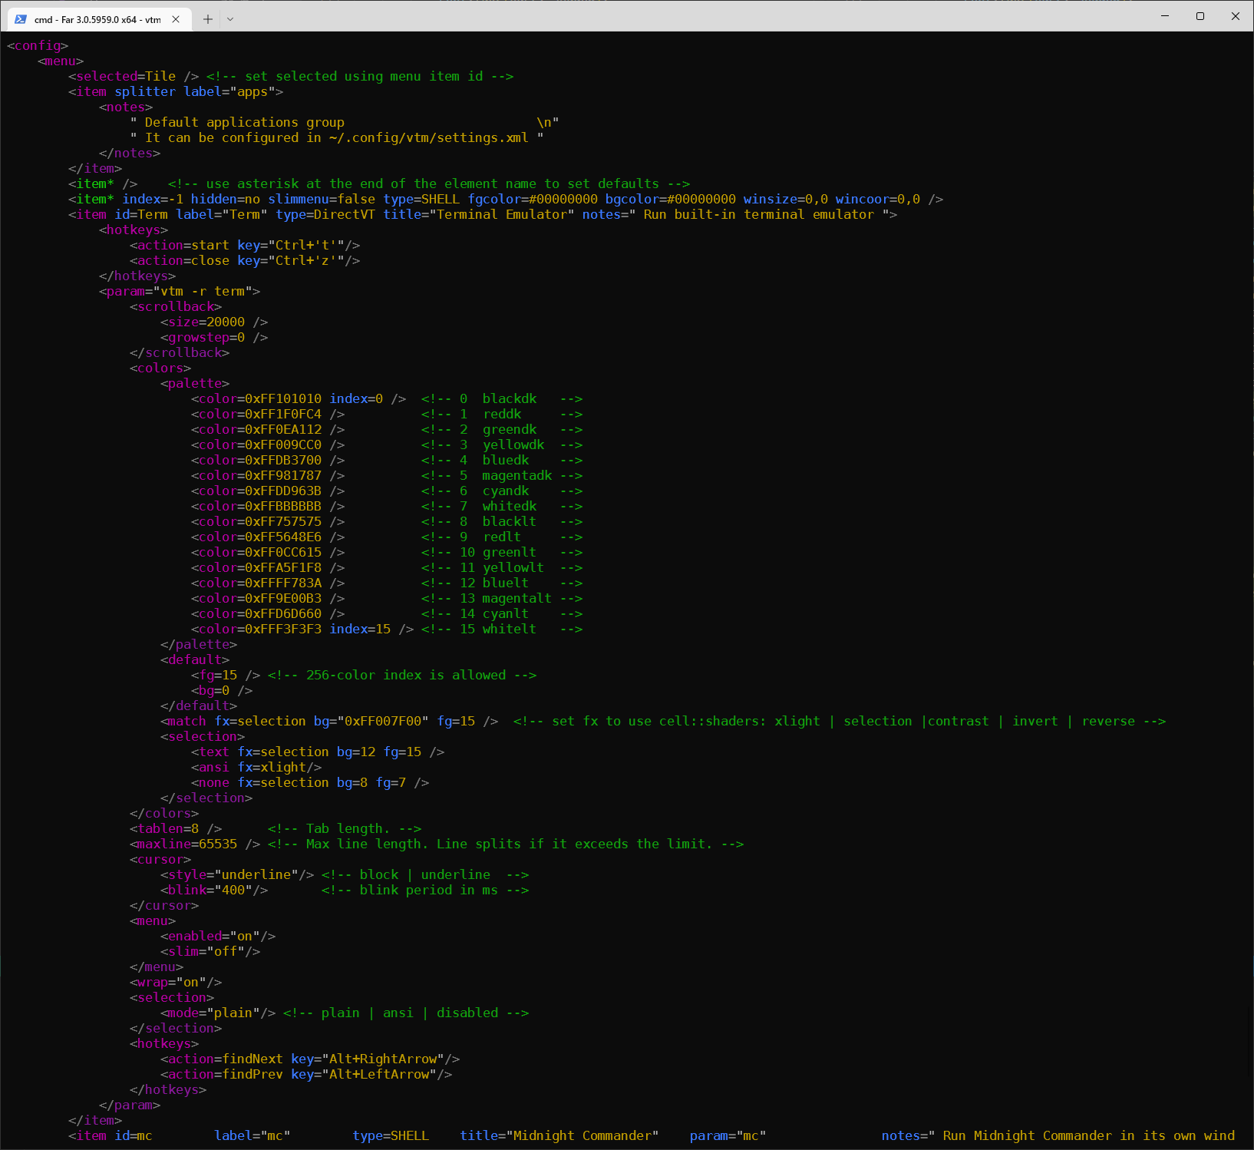
Task: Click bg="0xFF007F00" in match line
Action: [371, 722]
